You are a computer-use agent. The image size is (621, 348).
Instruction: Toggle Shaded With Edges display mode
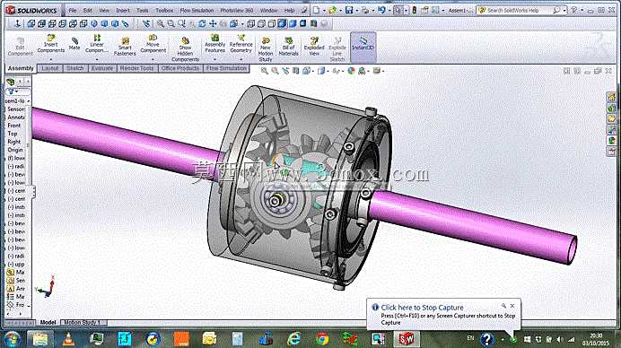click(282, 24)
